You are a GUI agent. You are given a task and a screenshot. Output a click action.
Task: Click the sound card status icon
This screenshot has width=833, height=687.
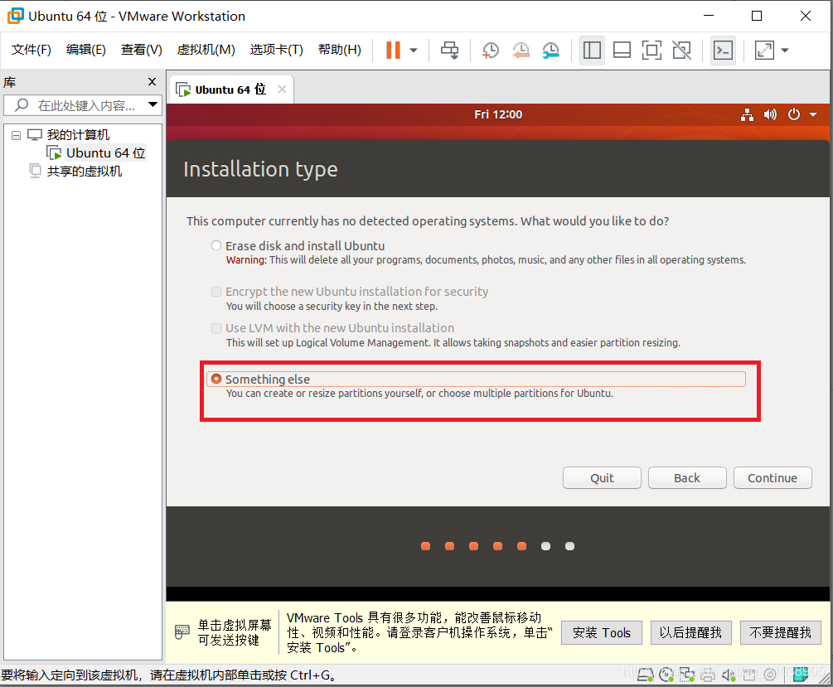(x=728, y=675)
